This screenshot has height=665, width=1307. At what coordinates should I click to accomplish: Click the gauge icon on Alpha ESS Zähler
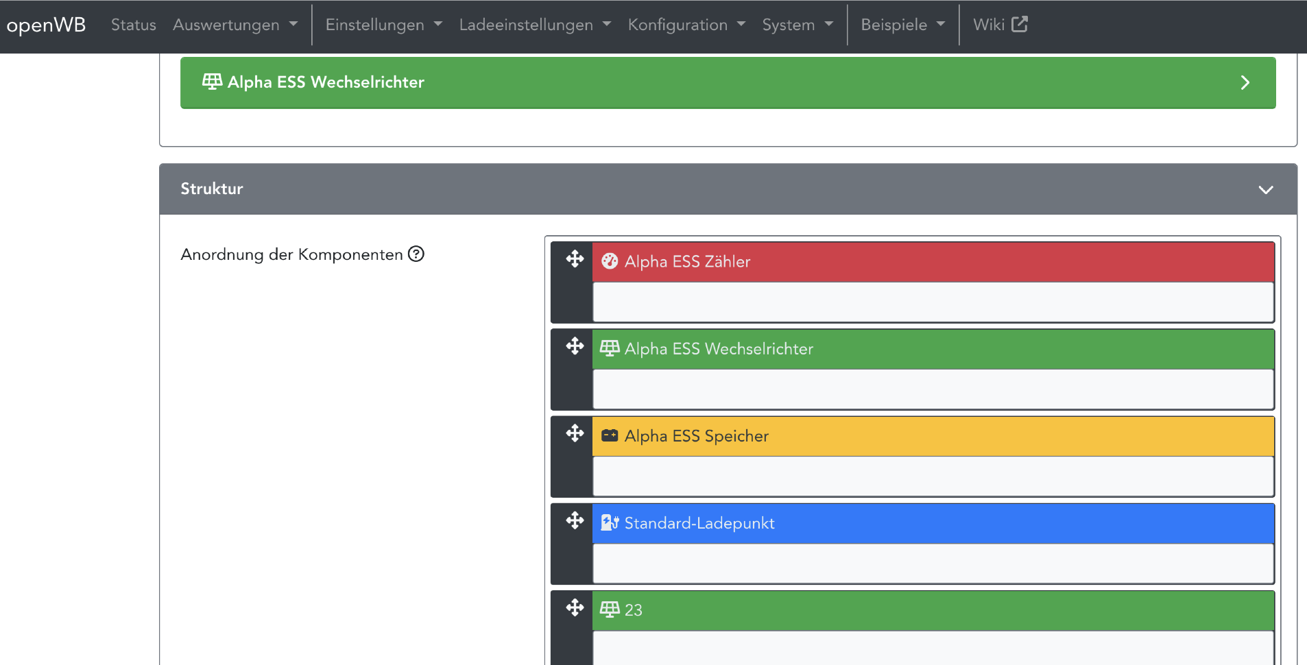tap(610, 261)
